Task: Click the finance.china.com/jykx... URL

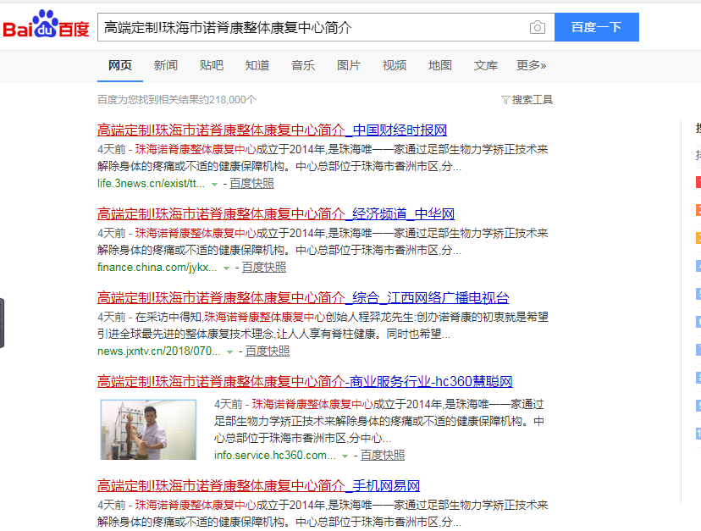Action: coord(157,267)
